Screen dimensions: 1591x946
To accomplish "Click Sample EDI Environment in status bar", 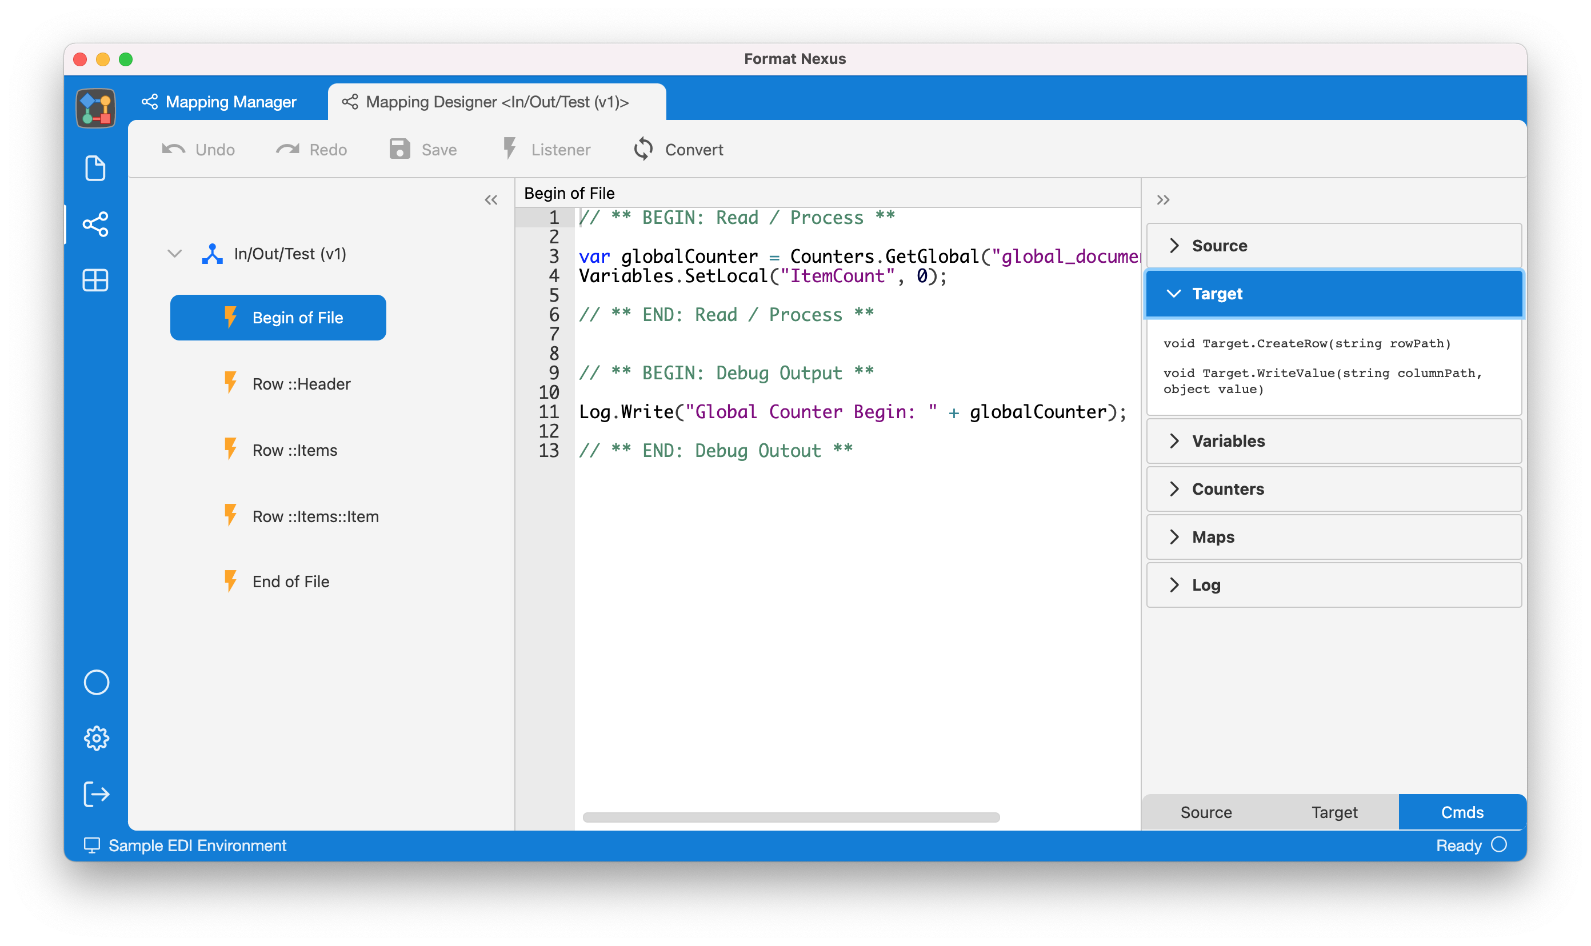I will (197, 845).
